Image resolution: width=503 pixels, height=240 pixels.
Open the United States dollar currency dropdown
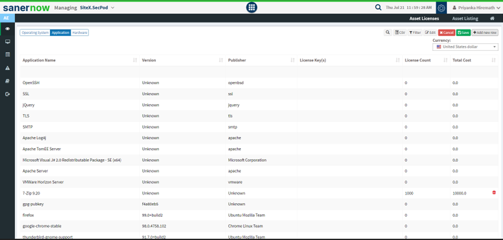tap(466, 47)
